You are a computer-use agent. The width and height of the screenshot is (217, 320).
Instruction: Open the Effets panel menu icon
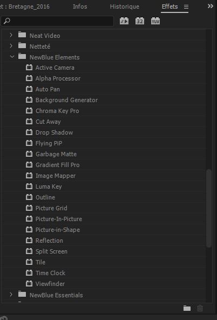186,7
